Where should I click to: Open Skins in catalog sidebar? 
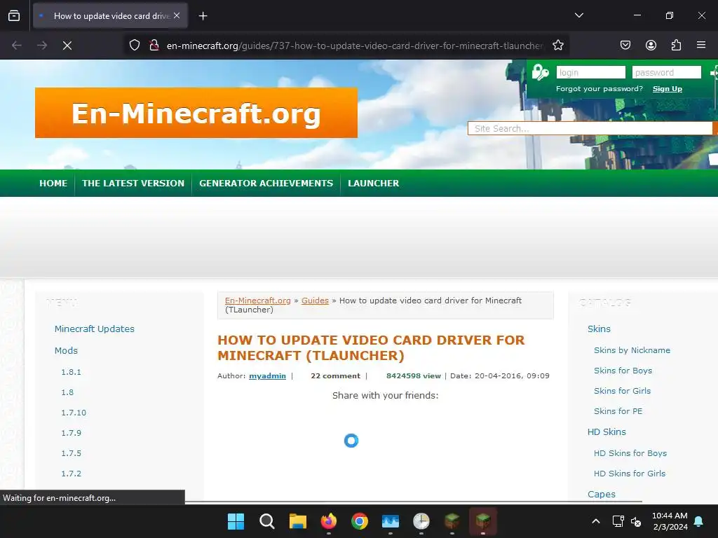point(599,329)
